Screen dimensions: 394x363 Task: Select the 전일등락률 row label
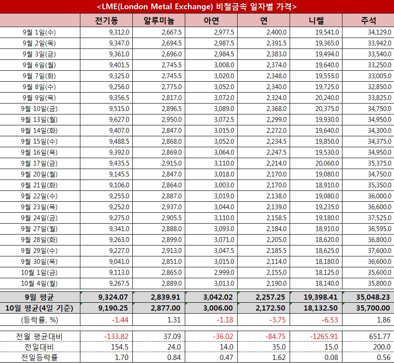point(39,357)
